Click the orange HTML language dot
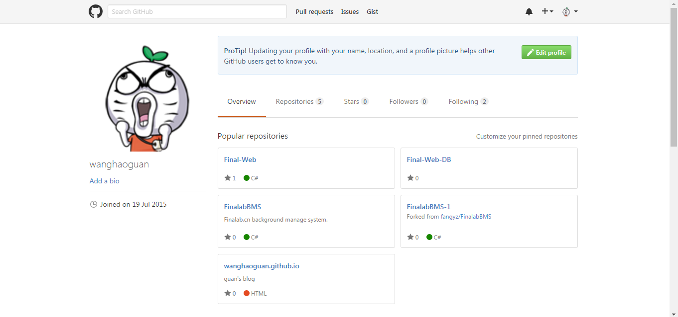 pos(246,293)
